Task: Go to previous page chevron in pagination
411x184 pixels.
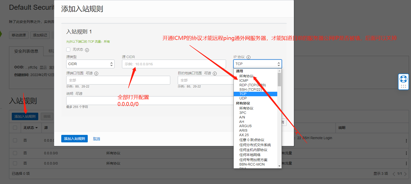Action: [x=394, y=174]
